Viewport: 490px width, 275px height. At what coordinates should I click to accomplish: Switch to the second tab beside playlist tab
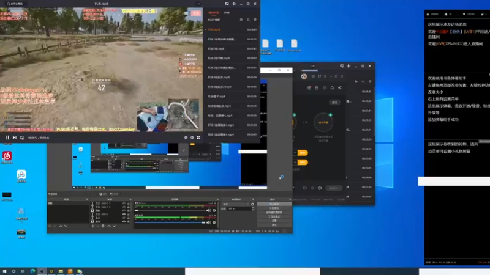tap(227, 13)
